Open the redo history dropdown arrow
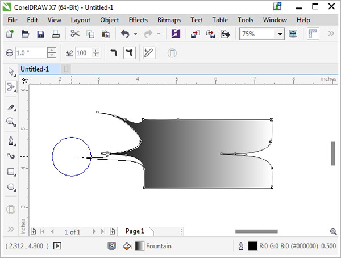341x258 pixels. pos(159,34)
